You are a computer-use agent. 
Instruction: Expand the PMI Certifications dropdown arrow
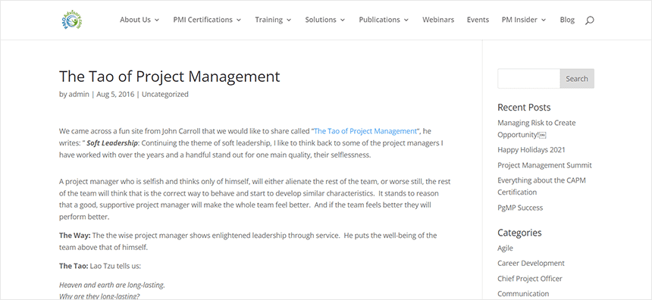pyautogui.click(x=239, y=20)
